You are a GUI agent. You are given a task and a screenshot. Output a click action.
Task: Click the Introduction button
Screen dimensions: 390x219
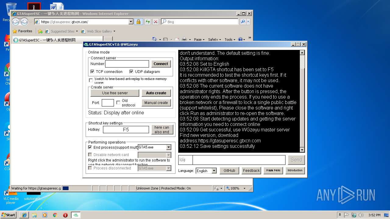(295, 171)
